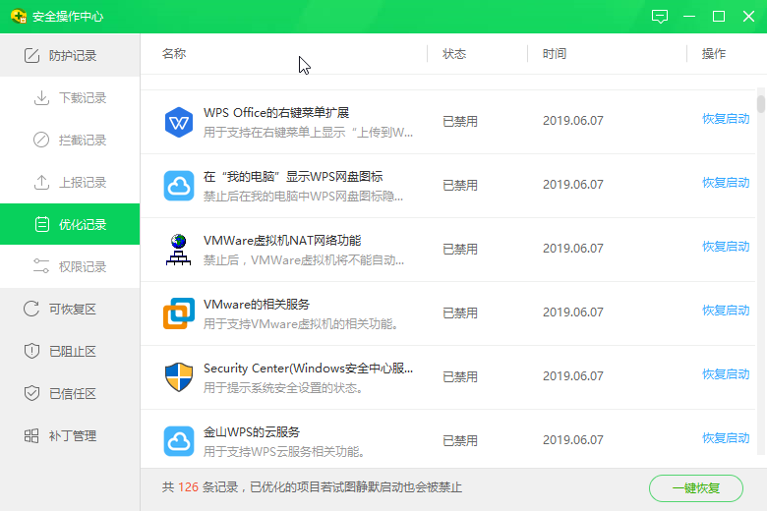Click the 已阻止区 shield icon

tap(31, 351)
